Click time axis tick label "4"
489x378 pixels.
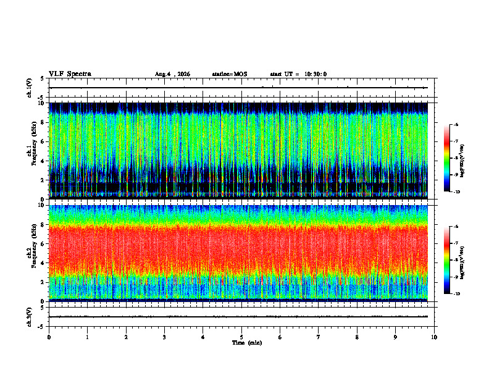[x=203, y=337]
